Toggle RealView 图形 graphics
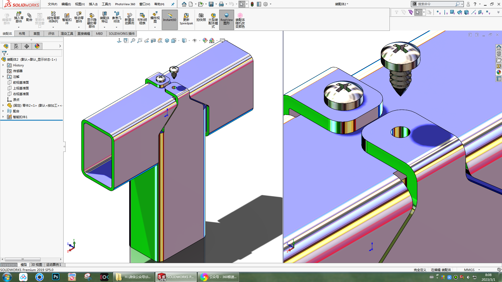This screenshot has width=502, height=282. click(227, 20)
